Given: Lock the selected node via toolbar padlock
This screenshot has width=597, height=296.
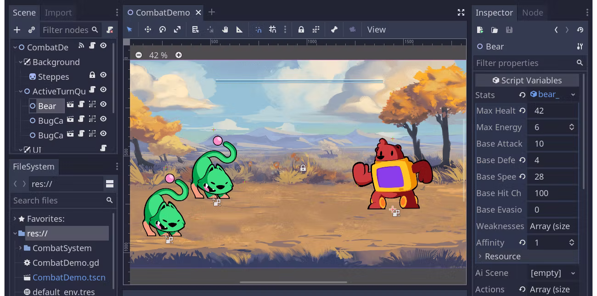Looking at the screenshot, I should 301,29.
